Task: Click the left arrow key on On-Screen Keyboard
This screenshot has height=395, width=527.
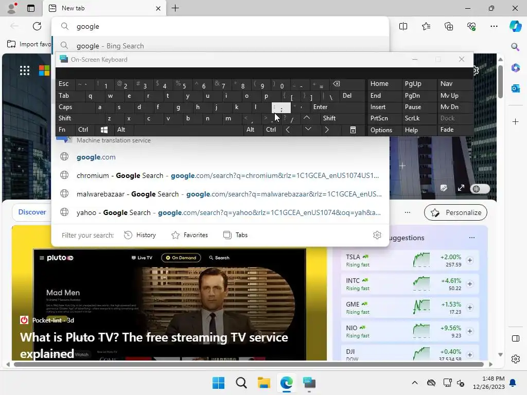Action: pos(287,130)
